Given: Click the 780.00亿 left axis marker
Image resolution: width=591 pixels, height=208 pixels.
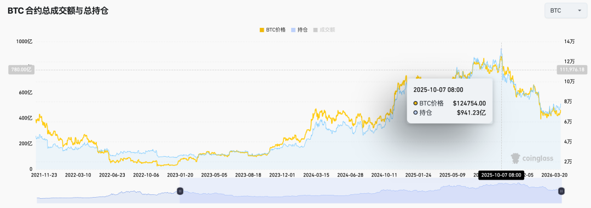Looking at the screenshot, I should coord(21,69).
